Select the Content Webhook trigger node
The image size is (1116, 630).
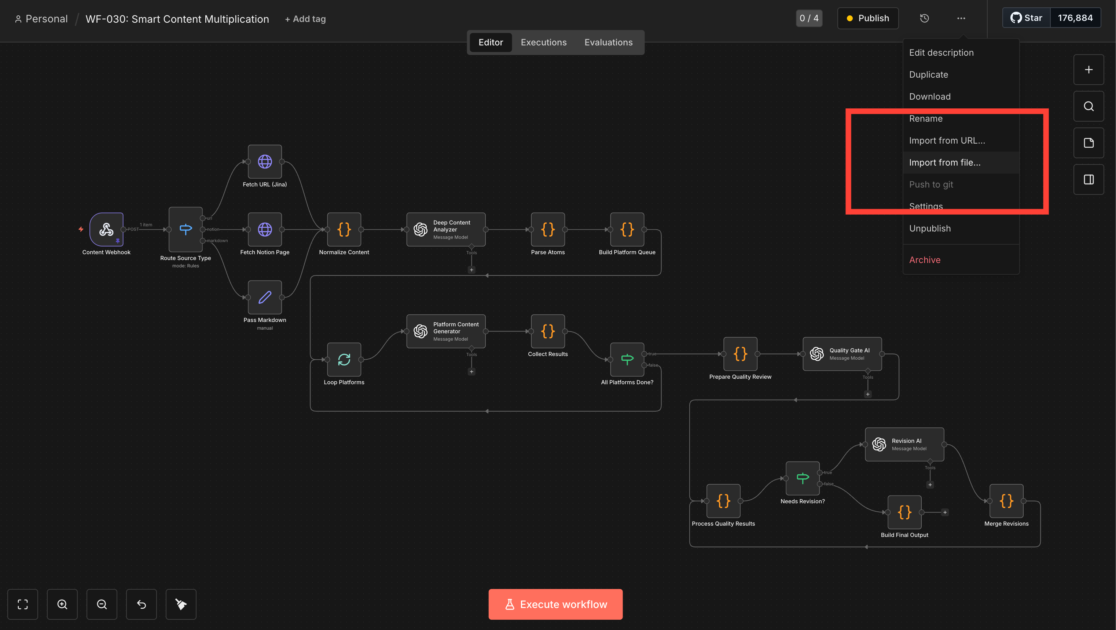[x=106, y=229]
